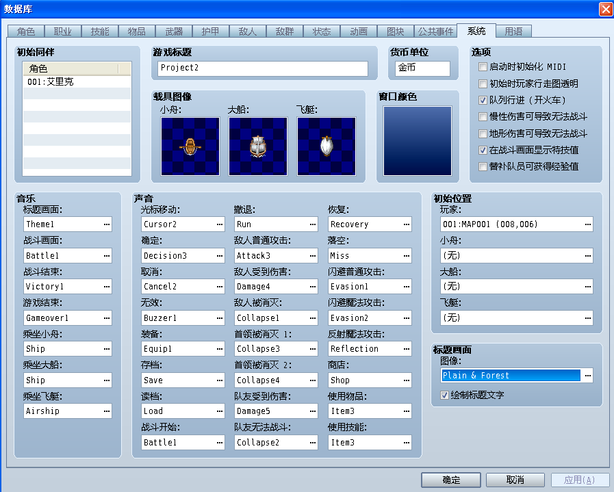Enable 慢性伤害可导致无法战斗 option
This screenshot has width=614, height=492.
[483, 116]
